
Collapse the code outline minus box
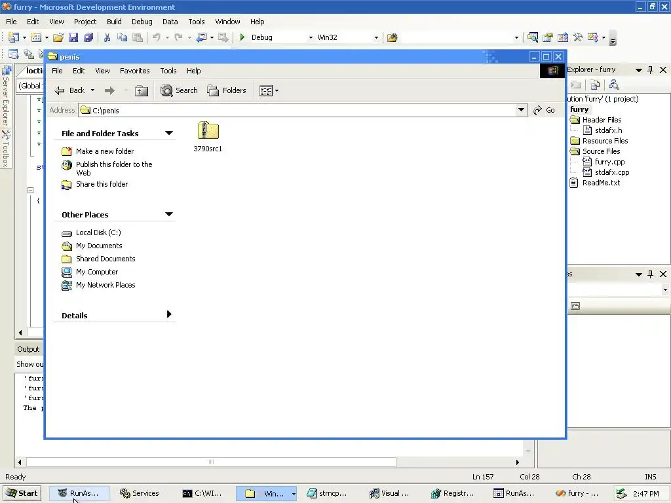tap(30, 190)
